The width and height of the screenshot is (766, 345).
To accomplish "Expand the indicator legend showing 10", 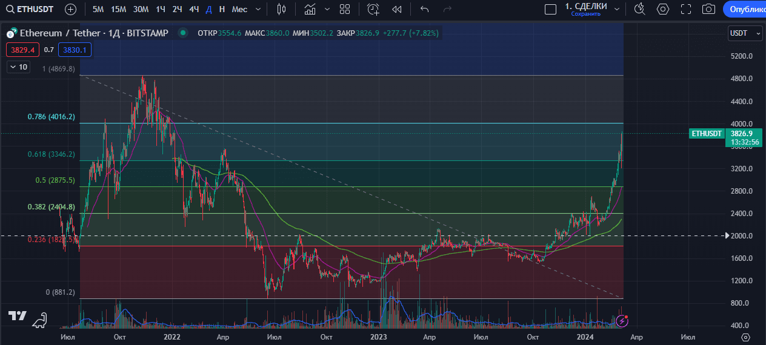I will 18,67.
